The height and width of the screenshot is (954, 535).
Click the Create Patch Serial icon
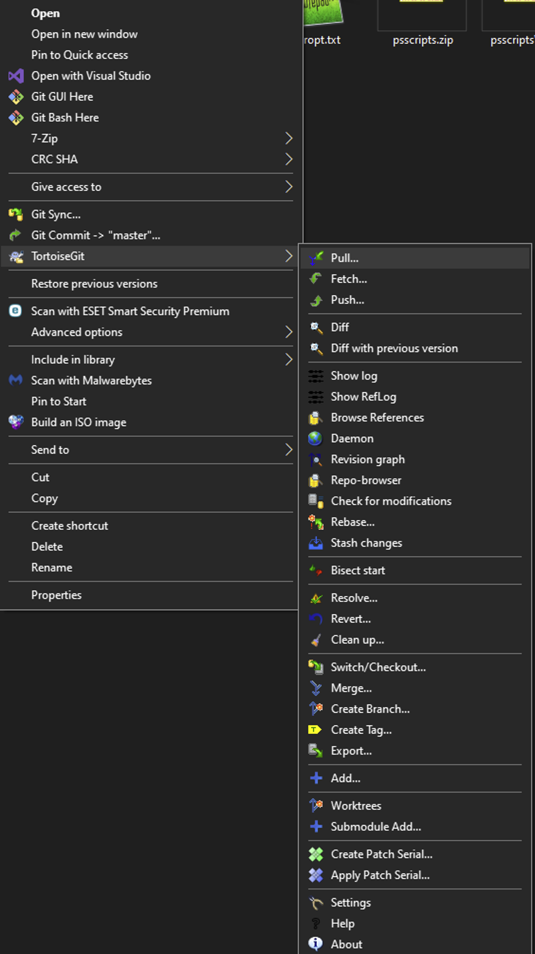tap(316, 854)
